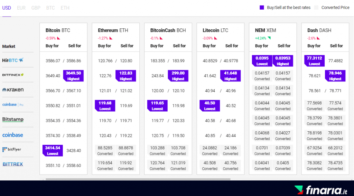This screenshot has height=196, width=354.
Task: Click the Bitstamp market logo
Action: click(x=13, y=120)
